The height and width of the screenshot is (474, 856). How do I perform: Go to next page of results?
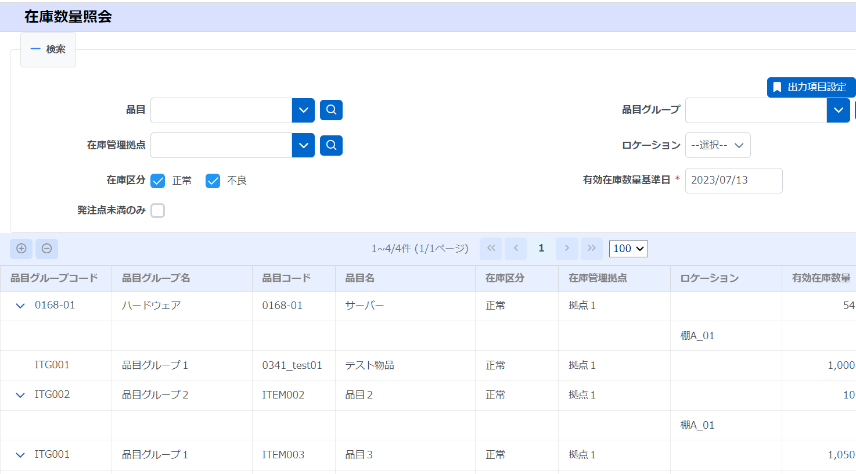567,248
